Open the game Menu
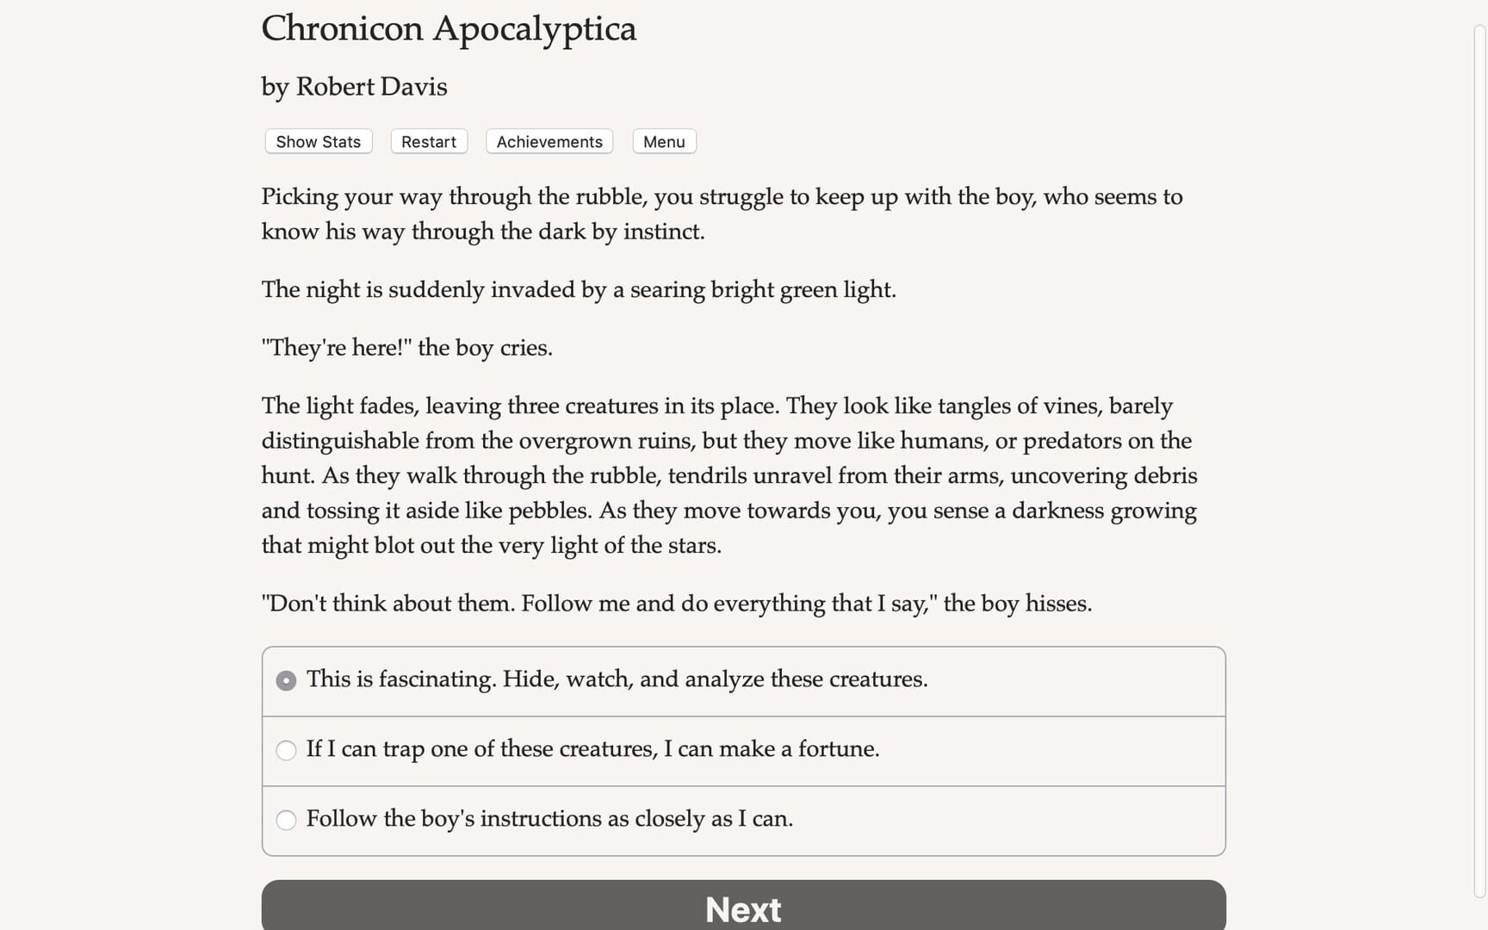 coord(664,142)
